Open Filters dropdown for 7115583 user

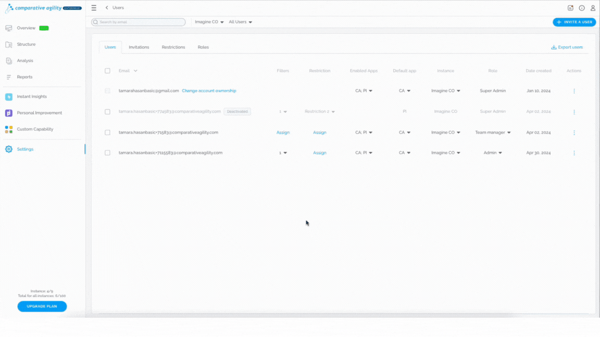(x=283, y=153)
